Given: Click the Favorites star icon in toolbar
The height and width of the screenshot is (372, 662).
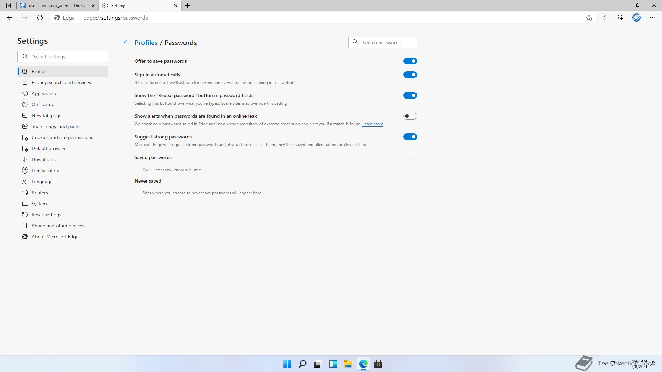Looking at the screenshot, I should 605,18.
